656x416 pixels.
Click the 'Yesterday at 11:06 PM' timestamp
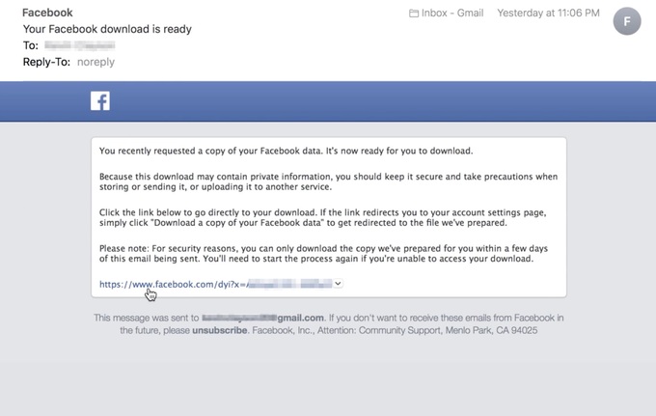pyautogui.click(x=547, y=14)
